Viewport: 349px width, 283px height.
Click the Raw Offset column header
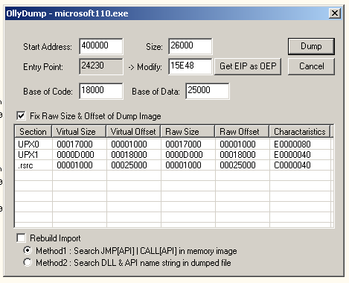242,132
